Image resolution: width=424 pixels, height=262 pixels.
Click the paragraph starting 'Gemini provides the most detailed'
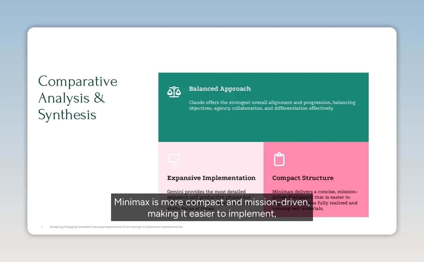tap(209, 200)
